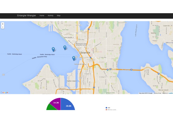Click the West Seattle Bridge label
This screenshot has height=123, width=173.
(x=64, y=89)
